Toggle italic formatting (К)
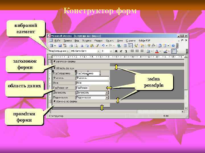This screenshot has width=205, height=153. coord(121,51)
